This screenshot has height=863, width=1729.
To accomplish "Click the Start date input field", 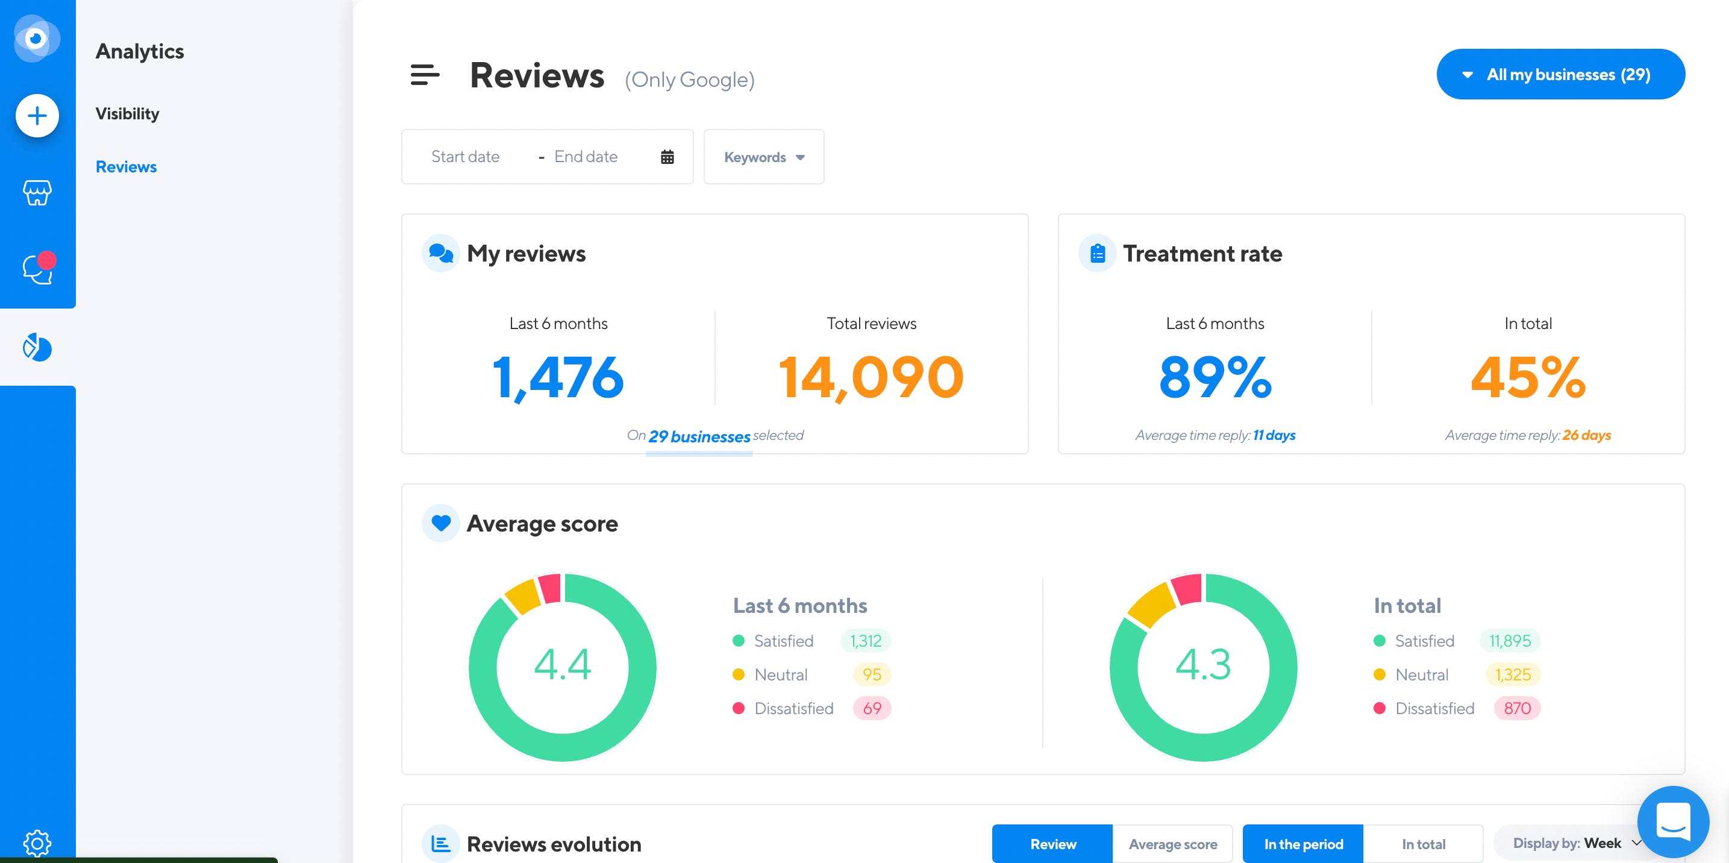I will point(465,157).
